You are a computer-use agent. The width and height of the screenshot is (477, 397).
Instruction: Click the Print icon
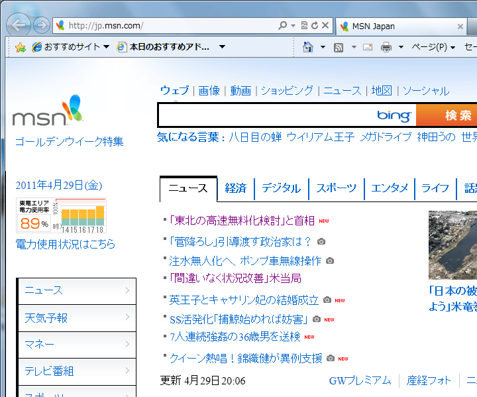386,47
